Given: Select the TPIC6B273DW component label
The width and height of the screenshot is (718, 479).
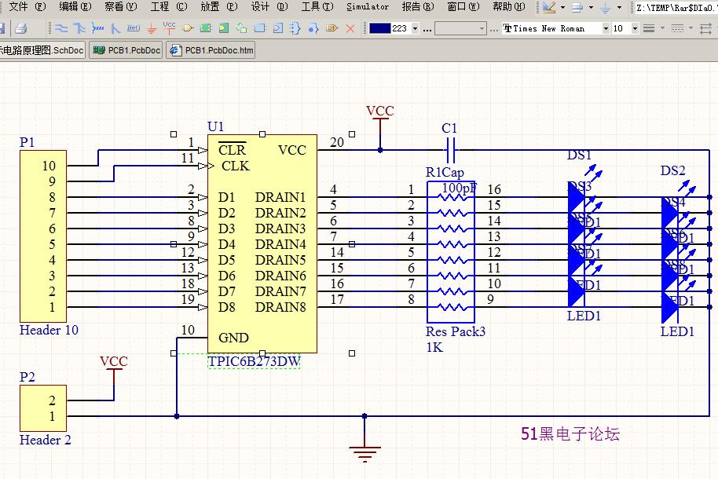Looking at the screenshot, I should click(255, 361).
